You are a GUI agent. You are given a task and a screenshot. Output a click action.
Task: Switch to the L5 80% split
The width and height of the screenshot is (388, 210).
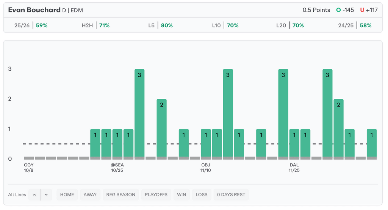[160, 25]
